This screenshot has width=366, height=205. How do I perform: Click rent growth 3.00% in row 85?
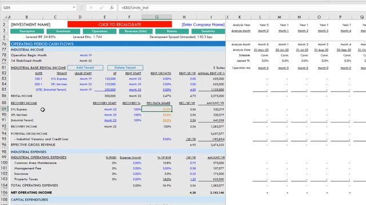(x=167, y=90)
